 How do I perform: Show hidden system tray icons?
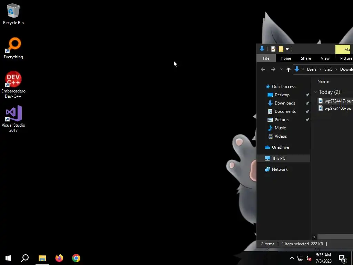pos(292,258)
